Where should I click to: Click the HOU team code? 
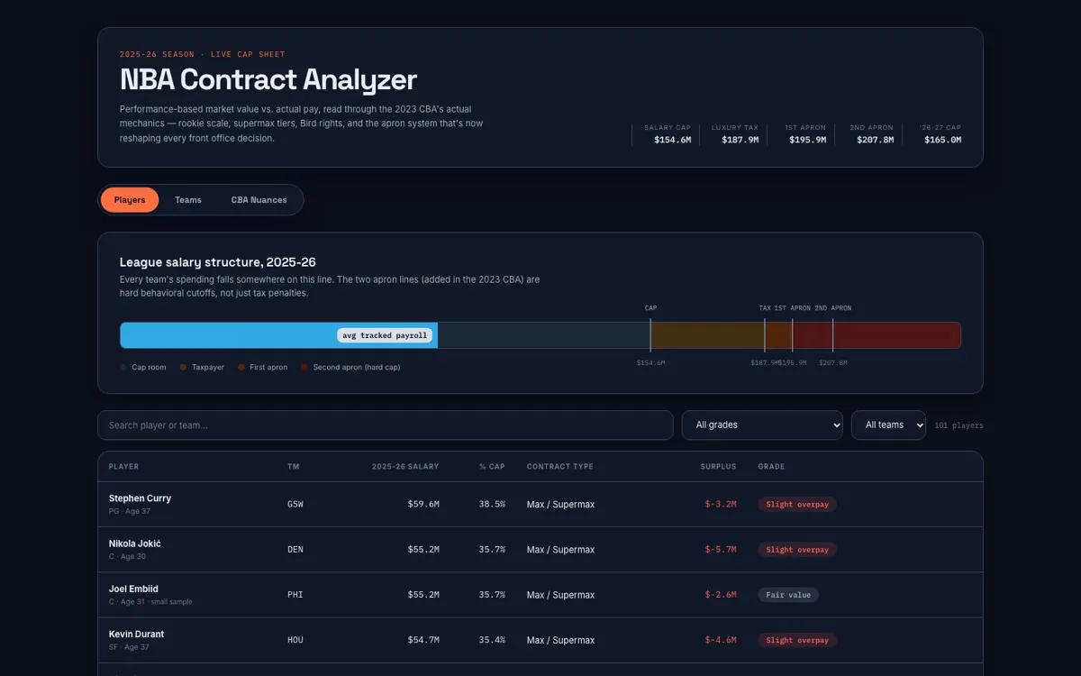pos(295,640)
